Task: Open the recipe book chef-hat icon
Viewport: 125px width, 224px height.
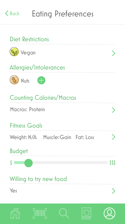Action: [86, 213]
